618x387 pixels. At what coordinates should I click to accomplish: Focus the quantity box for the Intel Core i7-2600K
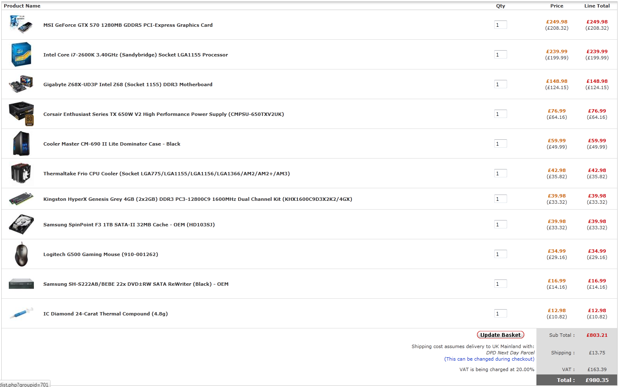point(500,55)
